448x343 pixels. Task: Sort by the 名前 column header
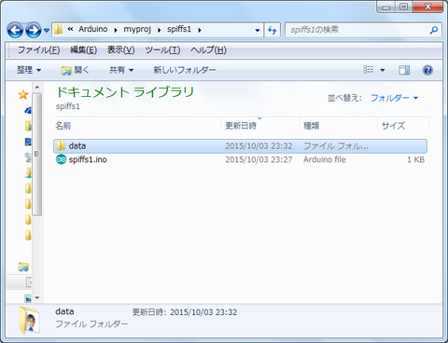[x=137, y=126]
